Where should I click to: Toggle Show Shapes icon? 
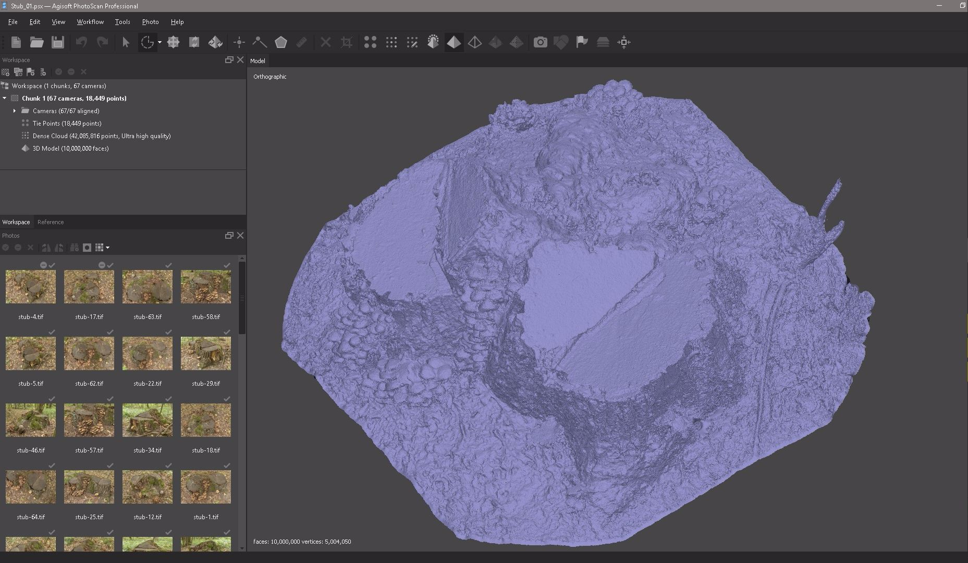(x=561, y=42)
